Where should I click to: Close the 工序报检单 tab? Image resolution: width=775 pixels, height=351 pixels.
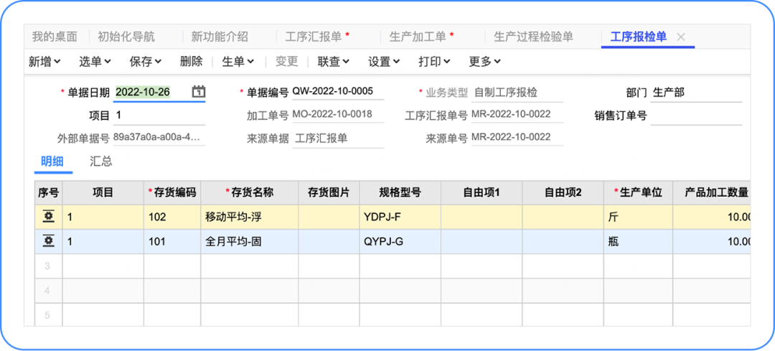click(681, 37)
